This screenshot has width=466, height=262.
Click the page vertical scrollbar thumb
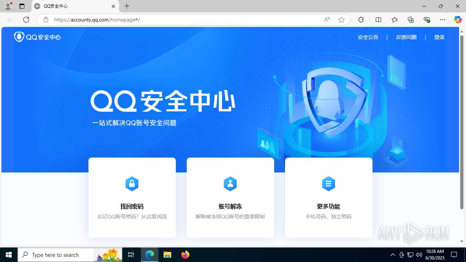click(x=462, y=122)
